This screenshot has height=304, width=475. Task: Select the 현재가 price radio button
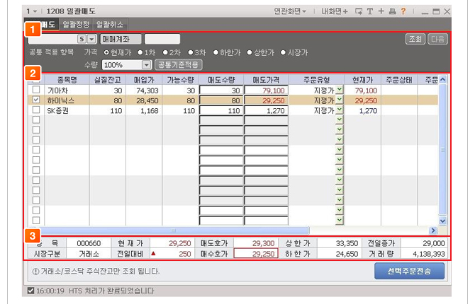106,52
